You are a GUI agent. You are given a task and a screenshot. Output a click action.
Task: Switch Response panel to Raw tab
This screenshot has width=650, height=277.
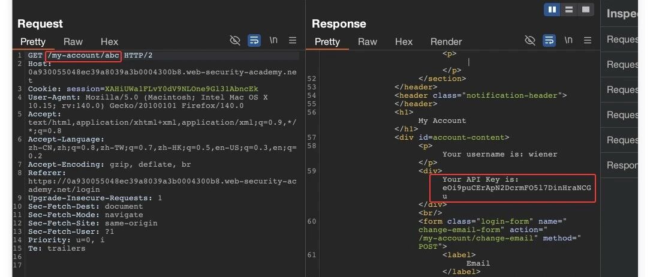[368, 41]
